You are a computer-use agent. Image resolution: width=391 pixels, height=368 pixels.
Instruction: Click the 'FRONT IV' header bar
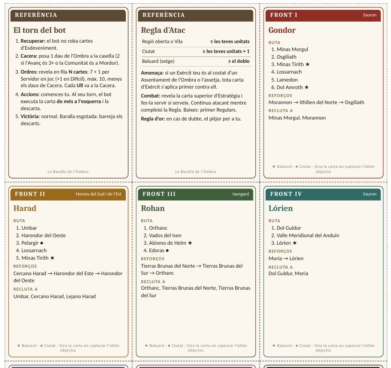(x=323, y=194)
